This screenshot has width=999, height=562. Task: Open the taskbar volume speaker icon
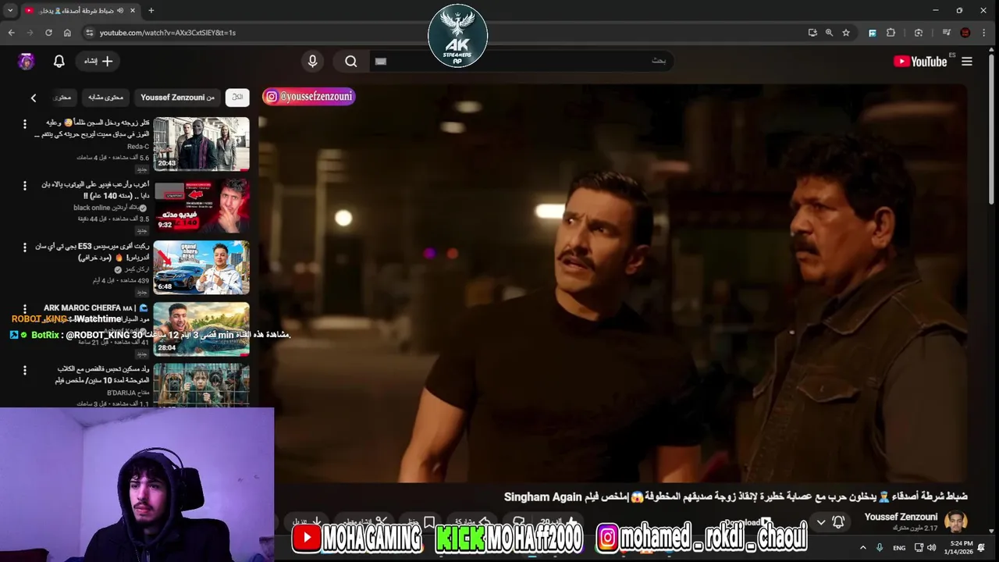931,547
